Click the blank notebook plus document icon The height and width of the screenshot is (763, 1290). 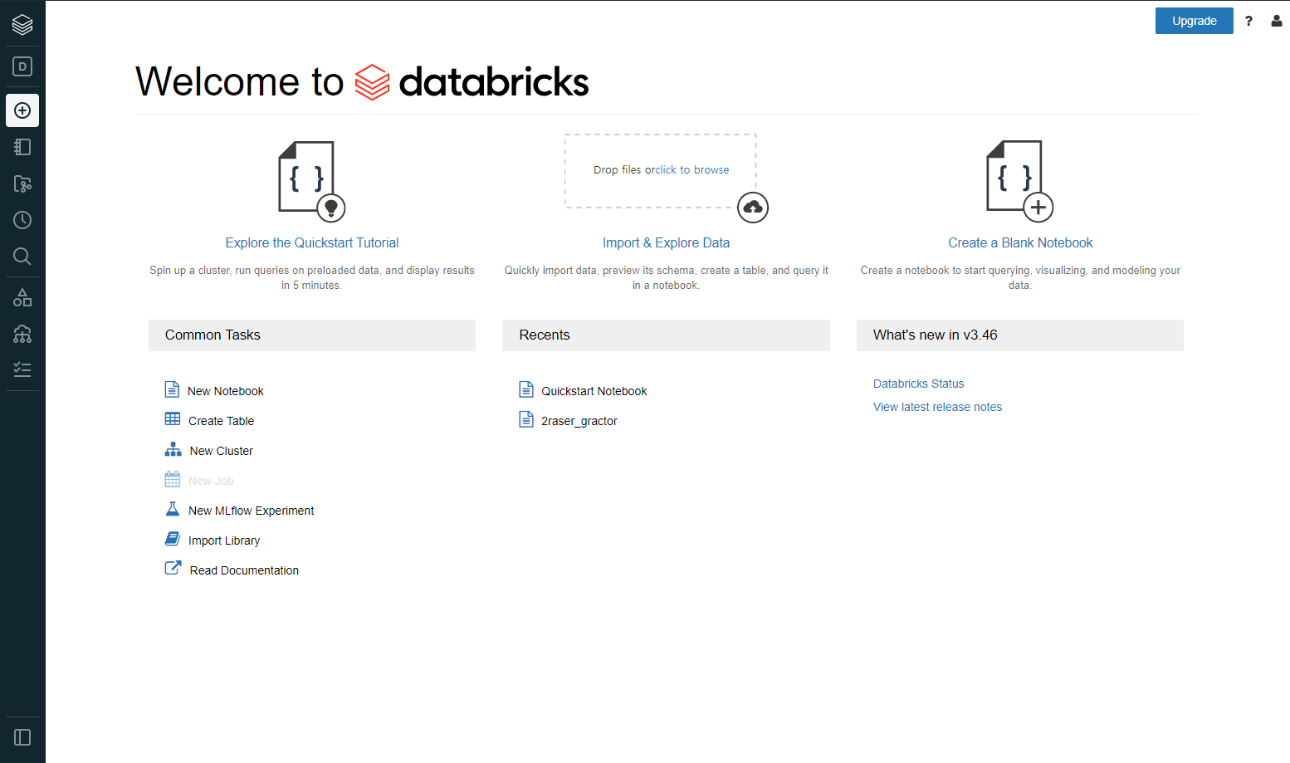pos(1020,181)
